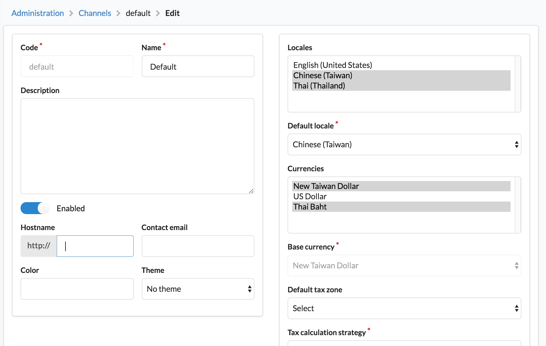Select English (United States) locale
Image resolution: width=546 pixels, height=346 pixels.
point(332,65)
